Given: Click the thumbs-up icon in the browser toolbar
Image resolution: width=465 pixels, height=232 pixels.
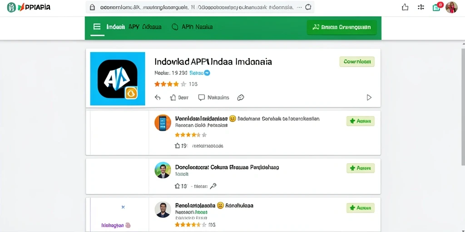Looking at the screenshot, I should (405, 7).
